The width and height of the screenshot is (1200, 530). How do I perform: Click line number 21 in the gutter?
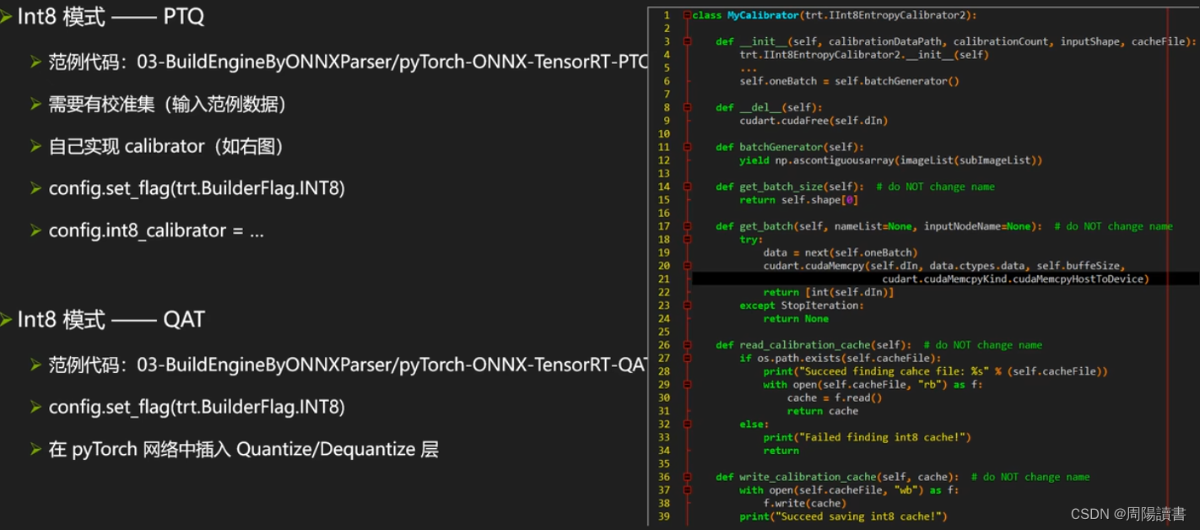click(664, 279)
